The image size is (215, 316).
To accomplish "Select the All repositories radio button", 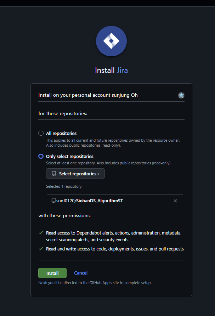I will coord(41,133).
